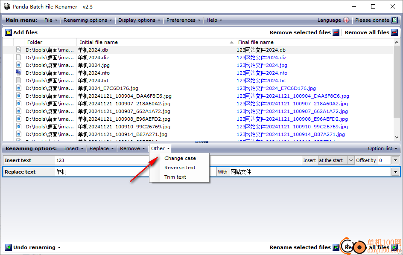Screen dimensions: 403x255
Task: Select final name 123网站文件2024_E7C6D176.jpg
Action: (x=276, y=88)
